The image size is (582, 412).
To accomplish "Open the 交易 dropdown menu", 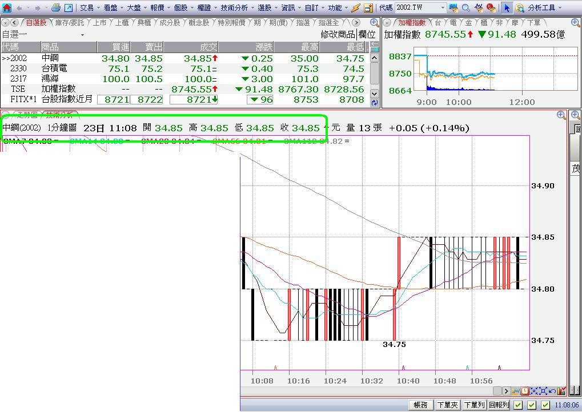I will [90, 7].
